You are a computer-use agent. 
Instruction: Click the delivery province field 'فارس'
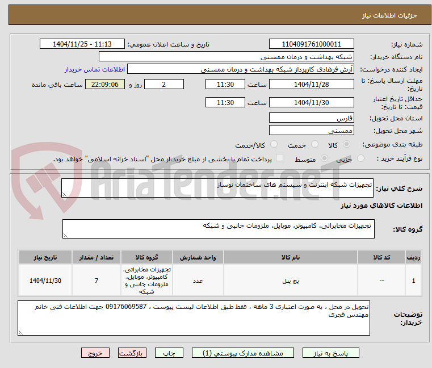pyautogui.click(x=311, y=118)
